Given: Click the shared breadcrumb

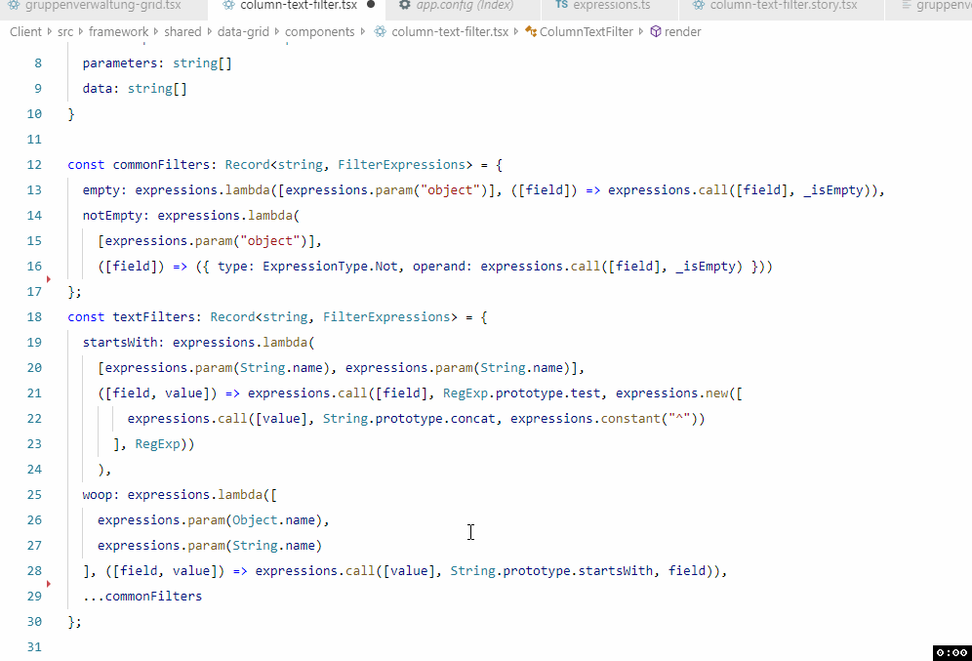Looking at the screenshot, I should [x=182, y=31].
